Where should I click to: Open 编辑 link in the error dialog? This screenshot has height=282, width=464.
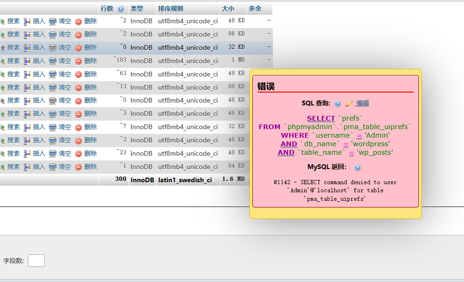(x=362, y=103)
